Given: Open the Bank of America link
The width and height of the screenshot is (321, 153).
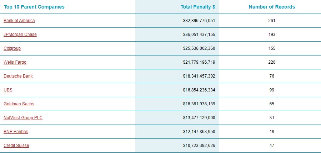Looking at the screenshot, I should tap(19, 21).
